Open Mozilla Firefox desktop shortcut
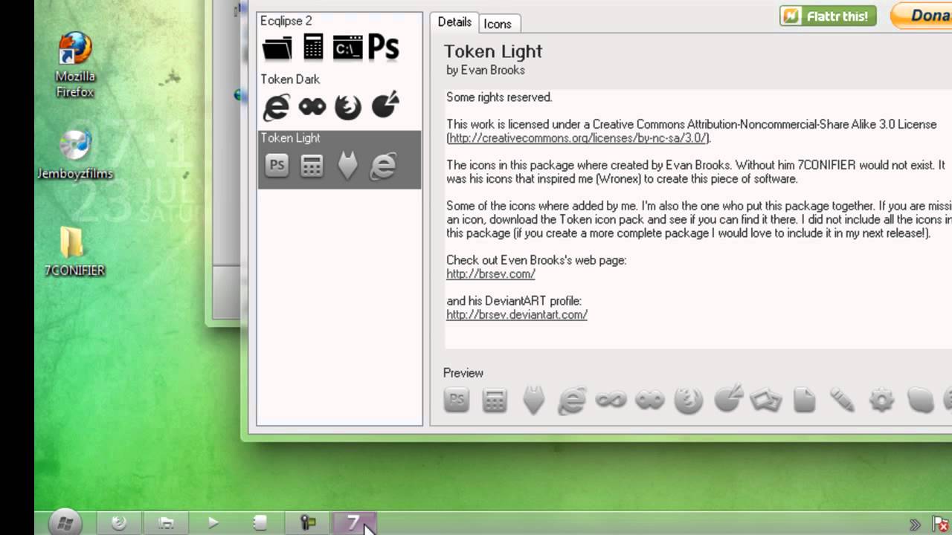952x535 pixels. 75,65
